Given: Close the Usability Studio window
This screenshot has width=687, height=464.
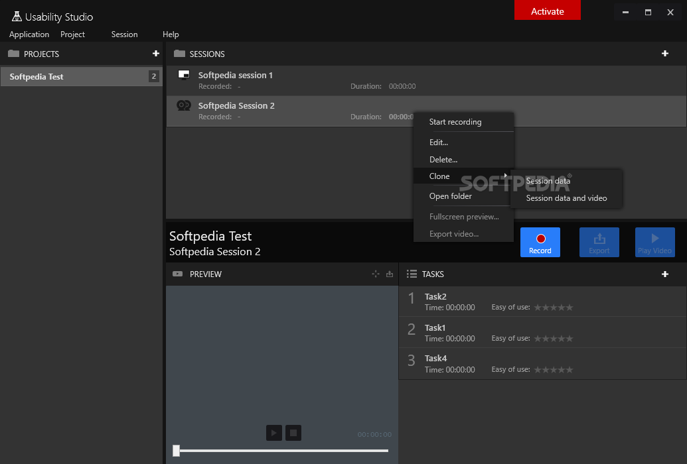Looking at the screenshot, I should click(670, 12).
